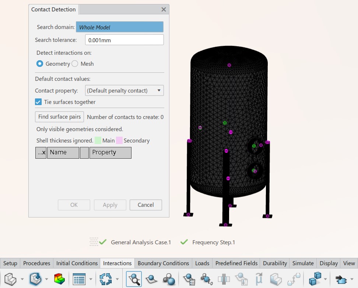Viewport: 358px width, 288px height.
Task: Click the Contact Detection magnifier icon
Action: (x=134, y=279)
